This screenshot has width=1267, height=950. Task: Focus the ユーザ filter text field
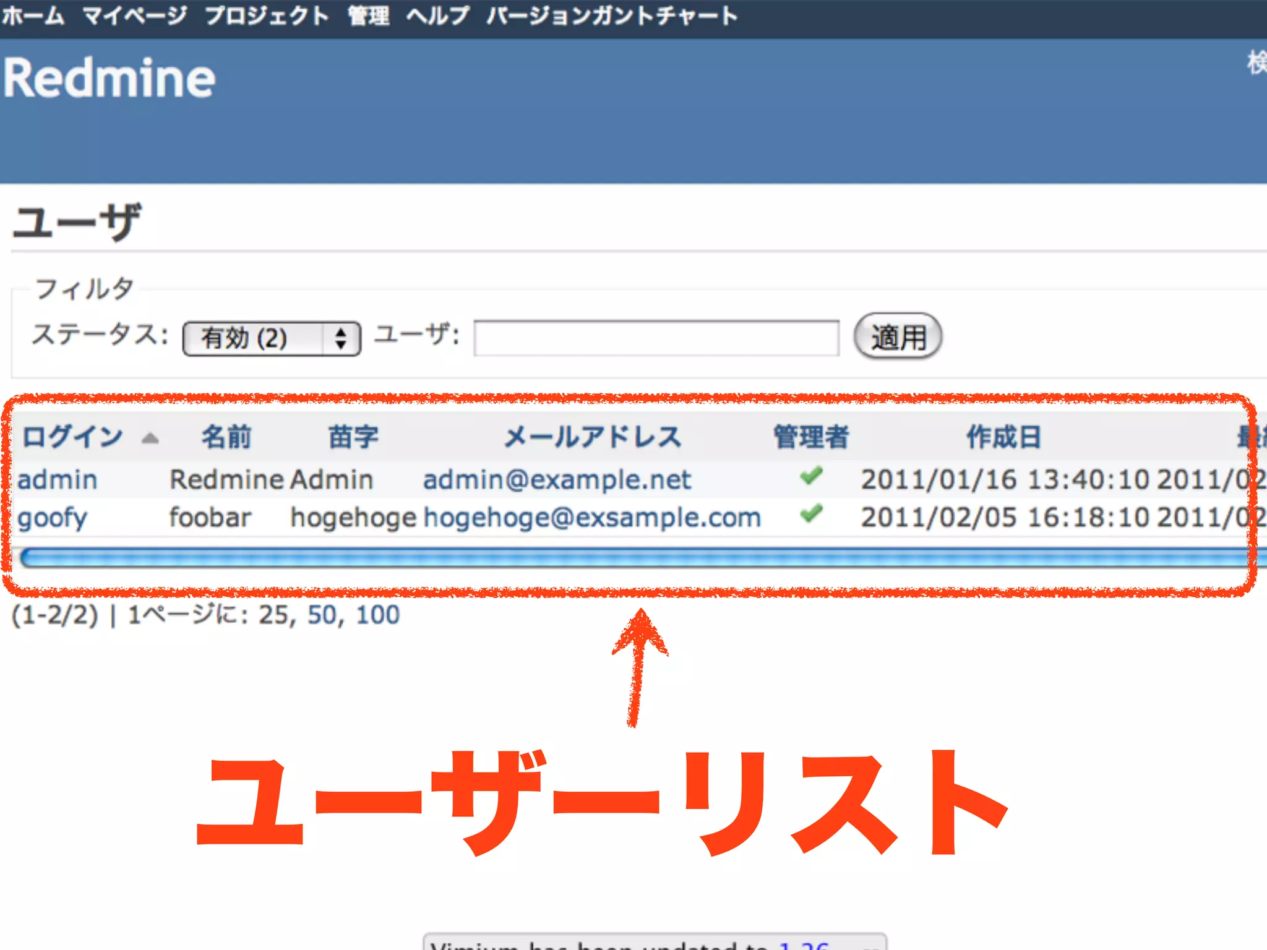click(656, 338)
